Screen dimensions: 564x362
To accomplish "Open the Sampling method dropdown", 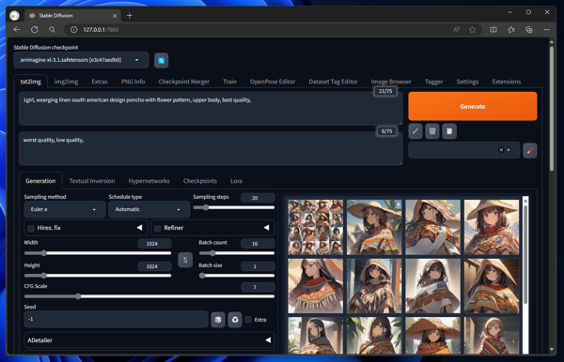I will point(65,209).
